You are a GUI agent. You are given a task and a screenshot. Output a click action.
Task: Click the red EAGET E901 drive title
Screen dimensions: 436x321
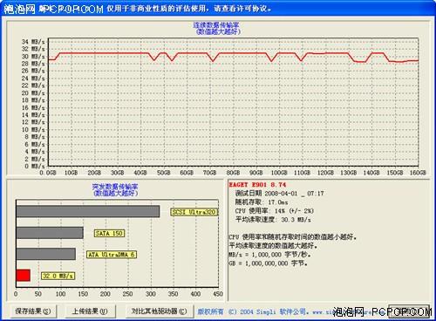257,185
